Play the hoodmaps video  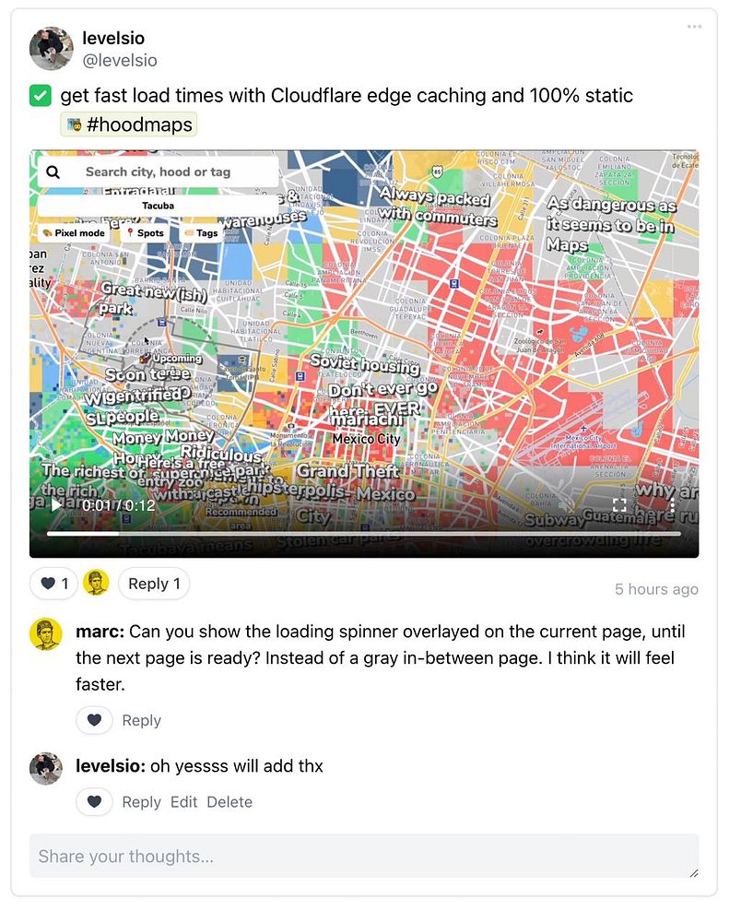coord(56,505)
